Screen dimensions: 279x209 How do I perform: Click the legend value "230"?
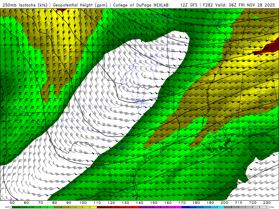[267, 203]
